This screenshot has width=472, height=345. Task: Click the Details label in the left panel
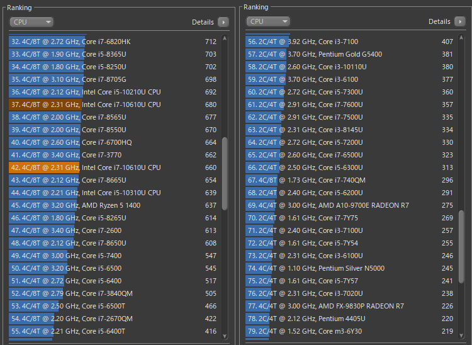click(x=203, y=22)
